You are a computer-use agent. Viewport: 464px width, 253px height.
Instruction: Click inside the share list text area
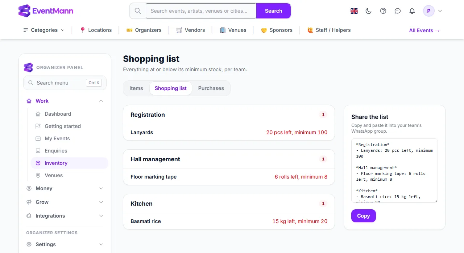(394, 171)
